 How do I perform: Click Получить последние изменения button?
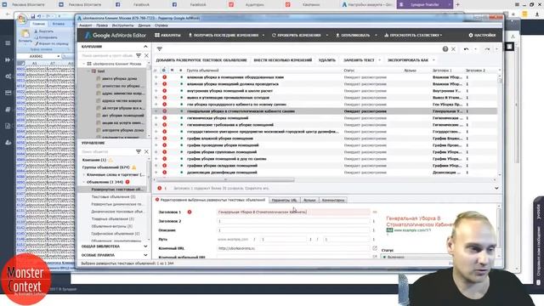224,35
